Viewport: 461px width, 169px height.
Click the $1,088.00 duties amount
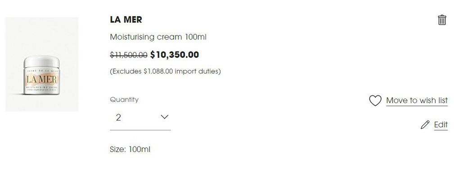158,71
